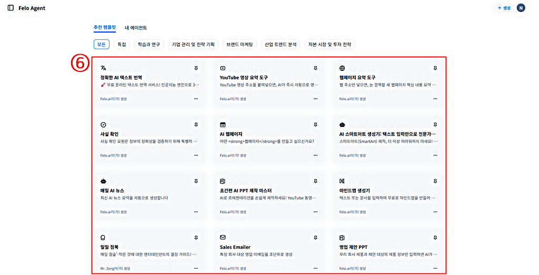Screen dimensions: 539x275
Task: Open more options for 초간편 AI PPT 제작 마스터
Action: pos(316,212)
